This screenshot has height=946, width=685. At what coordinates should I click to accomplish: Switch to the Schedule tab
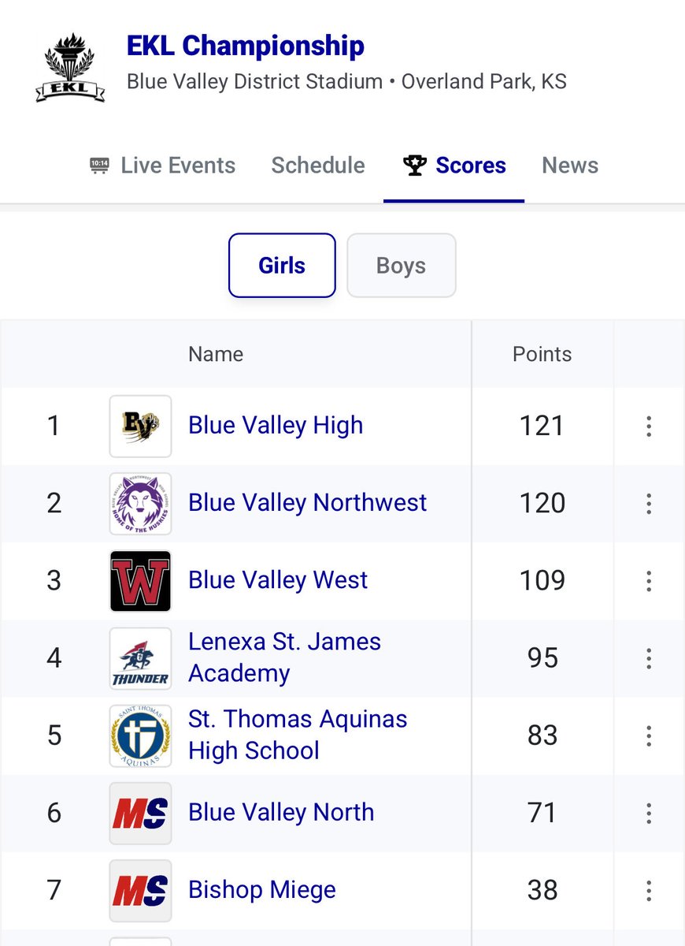[x=318, y=166]
